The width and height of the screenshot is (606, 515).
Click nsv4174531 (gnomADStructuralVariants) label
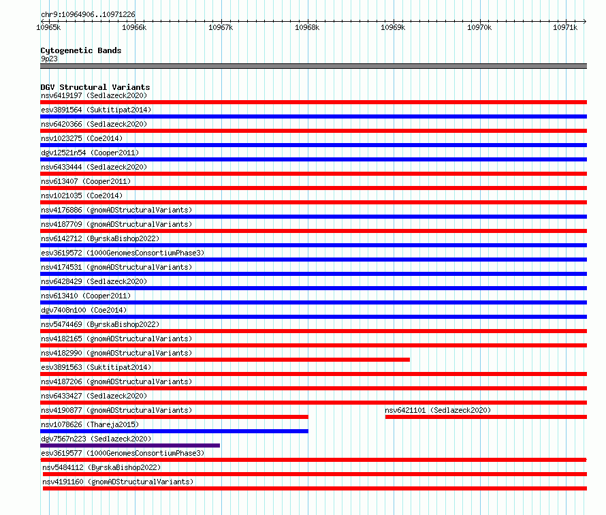click(116, 267)
